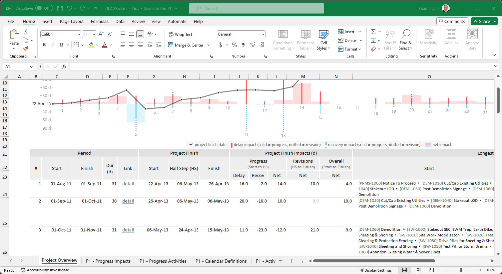Click the Merge & Center icon

point(171,45)
